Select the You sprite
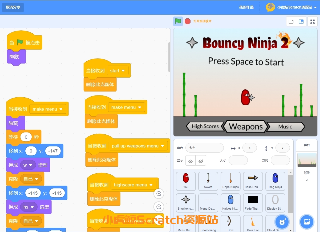Screen dimensions: 320x232 click(x=186, y=181)
